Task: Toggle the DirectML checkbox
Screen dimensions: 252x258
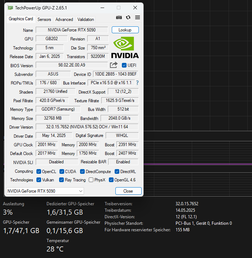Action: [117, 172]
